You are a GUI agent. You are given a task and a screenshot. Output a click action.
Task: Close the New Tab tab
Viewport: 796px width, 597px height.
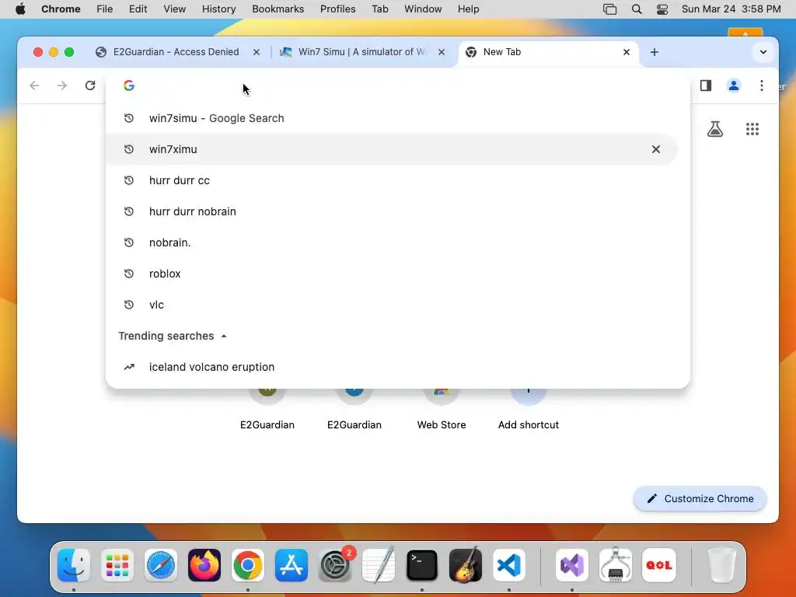[x=627, y=52]
